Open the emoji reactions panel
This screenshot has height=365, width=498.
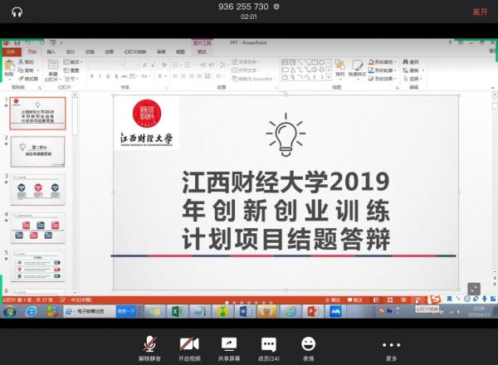309,348
